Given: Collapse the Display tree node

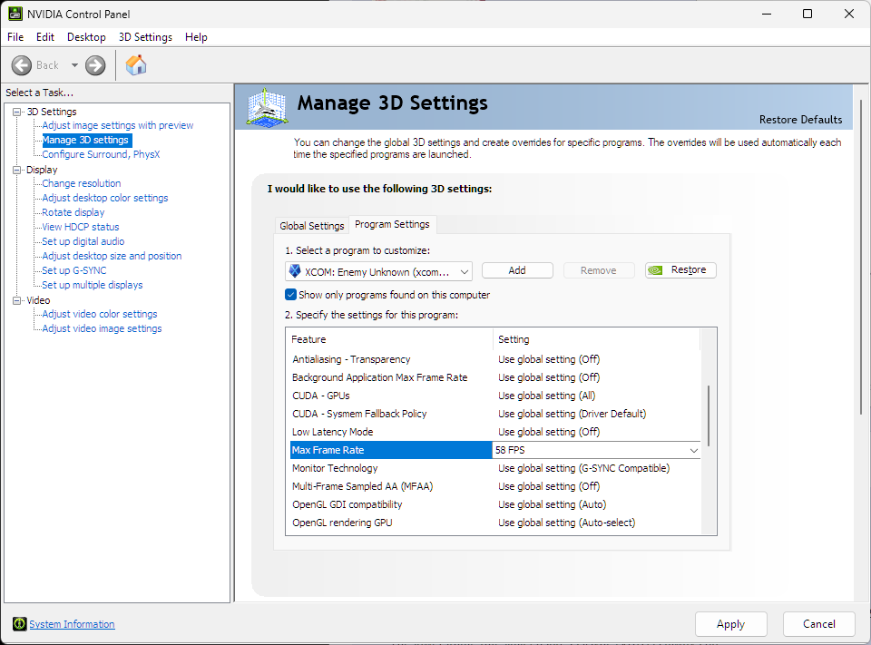Looking at the screenshot, I should (17, 170).
